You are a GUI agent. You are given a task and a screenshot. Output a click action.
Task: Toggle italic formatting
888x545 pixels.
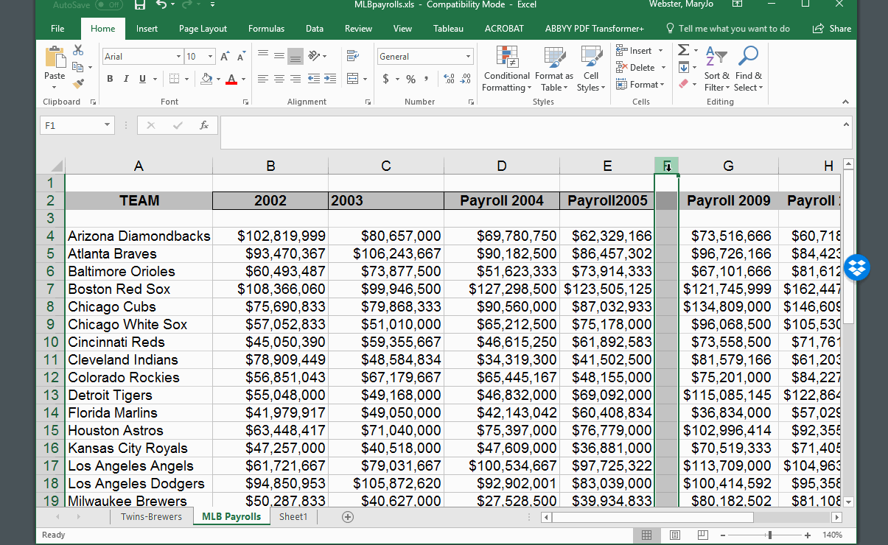point(126,79)
